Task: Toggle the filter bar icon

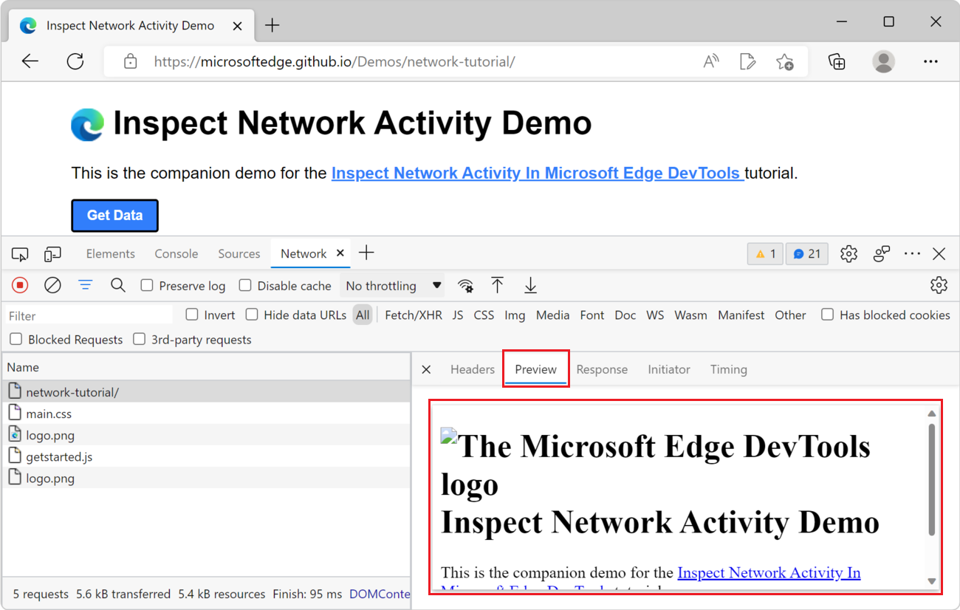Action: pyautogui.click(x=86, y=286)
